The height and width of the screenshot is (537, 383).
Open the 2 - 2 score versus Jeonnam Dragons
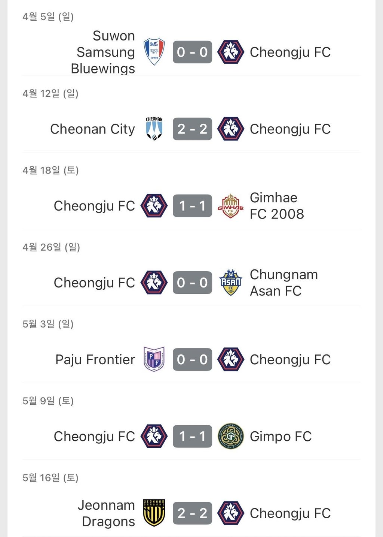tap(192, 513)
